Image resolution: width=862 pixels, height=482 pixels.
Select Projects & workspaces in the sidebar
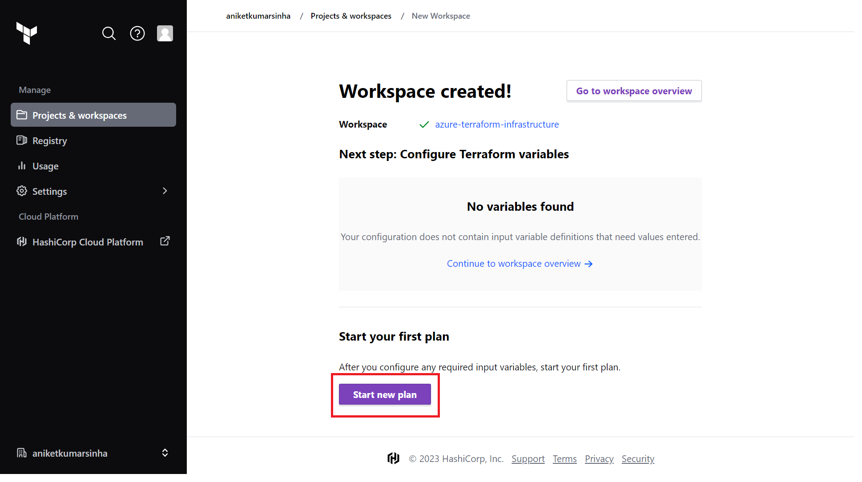pos(93,115)
